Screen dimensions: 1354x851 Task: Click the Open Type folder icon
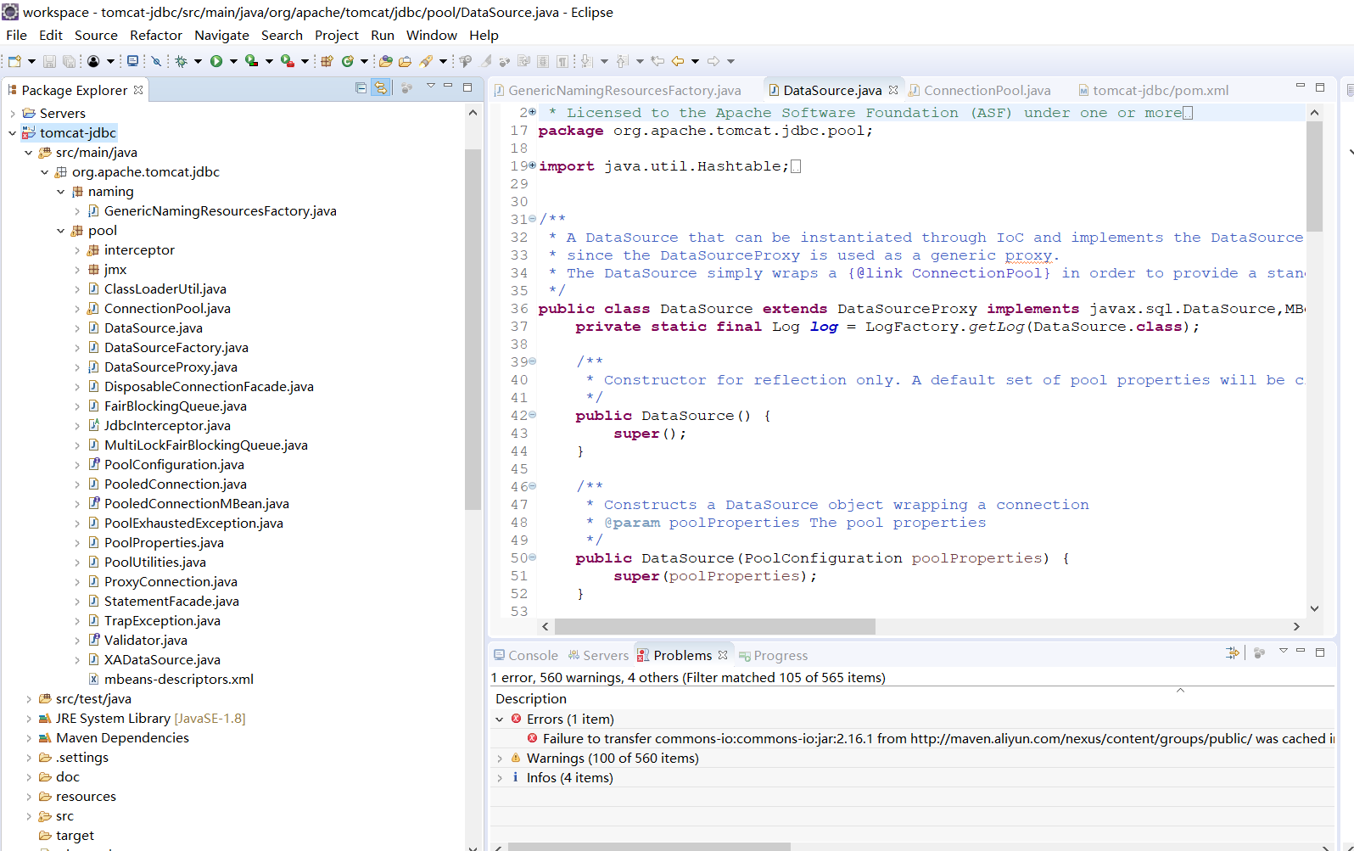coord(385,61)
